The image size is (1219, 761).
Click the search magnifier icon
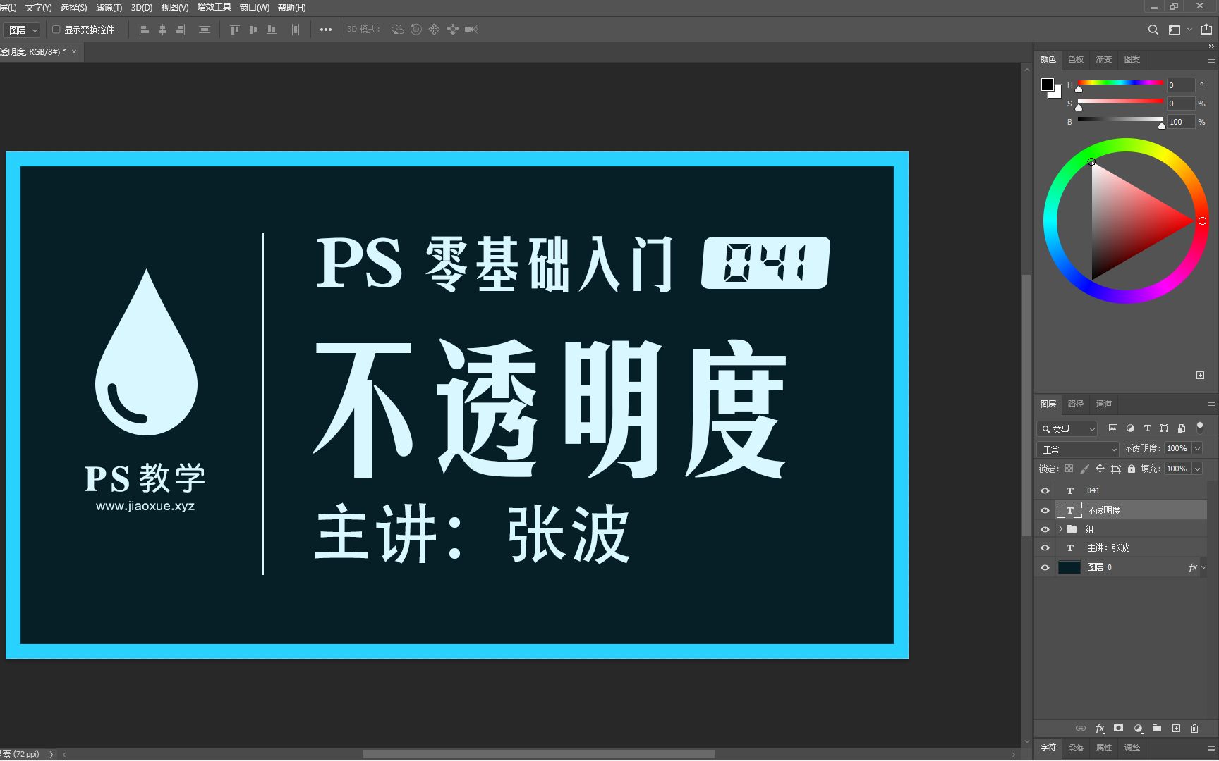[1153, 30]
